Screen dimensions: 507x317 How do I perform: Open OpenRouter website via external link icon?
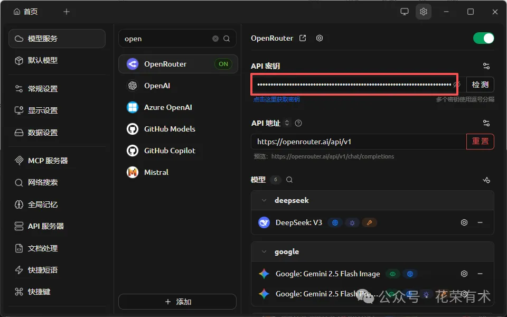[x=303, y=38]
